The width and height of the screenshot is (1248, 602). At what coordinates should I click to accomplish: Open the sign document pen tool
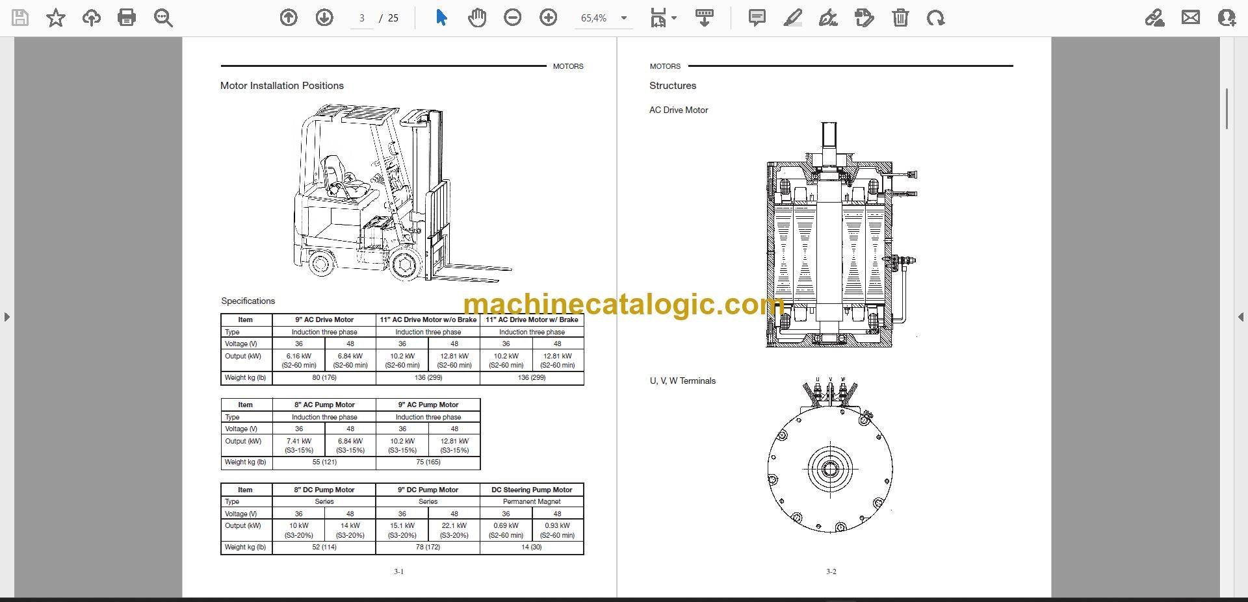coord(828,18)
